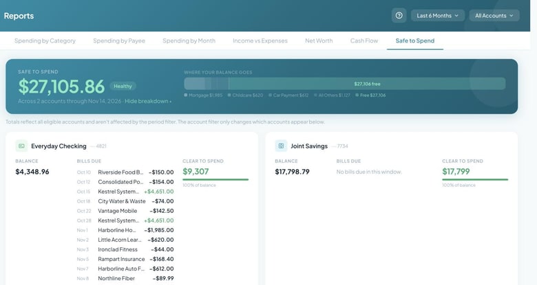Open the All Accounts filter dropdown

[x=494, y=15]
